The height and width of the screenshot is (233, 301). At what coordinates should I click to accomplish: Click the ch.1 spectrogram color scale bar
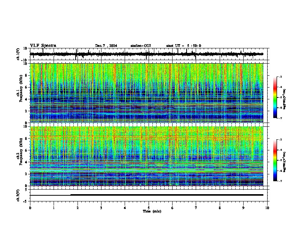pyautogui.click(x=275, y=97)
